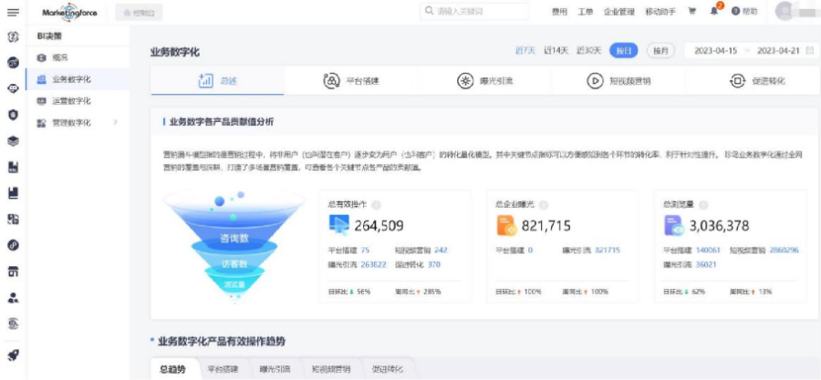The width and height of the screenshot is (821, 380).
Task: Click the 访客数 funnel segment
Action: click(235, 264)
